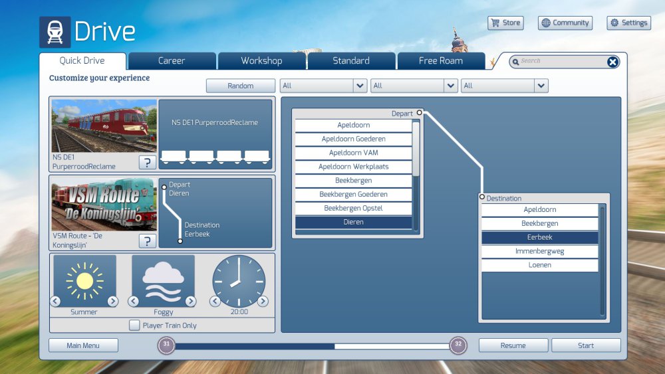The image size is (665, 374).
Task: Expand the first All filter dropdown
Action: coord(360,86)
